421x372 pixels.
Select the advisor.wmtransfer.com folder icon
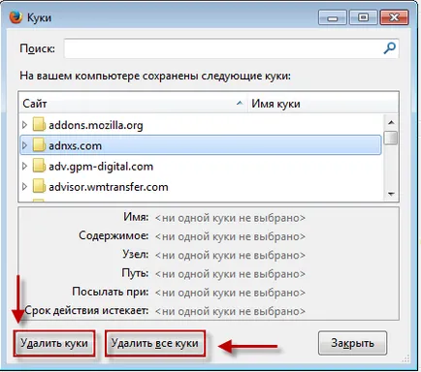[39, 187]
